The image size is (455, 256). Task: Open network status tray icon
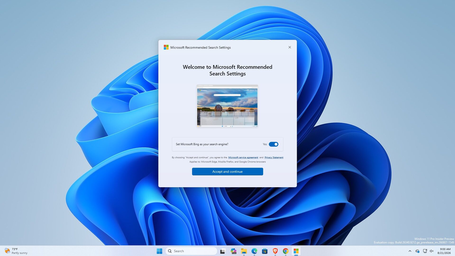[425, 251]
